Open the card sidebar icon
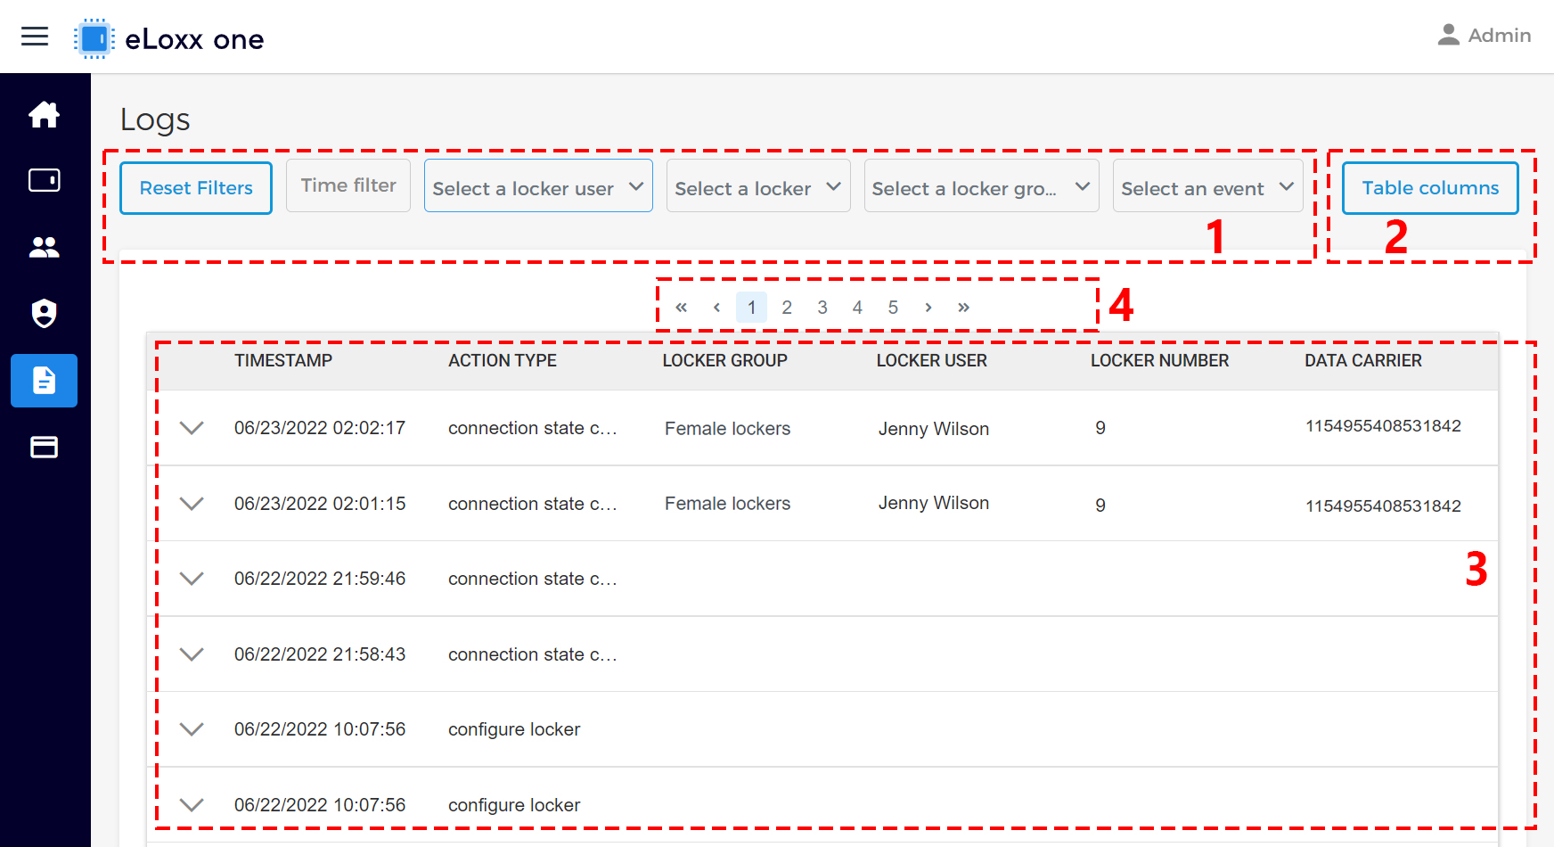The height and width of the screenshot is (847, 1554). [x=44, y=447]
